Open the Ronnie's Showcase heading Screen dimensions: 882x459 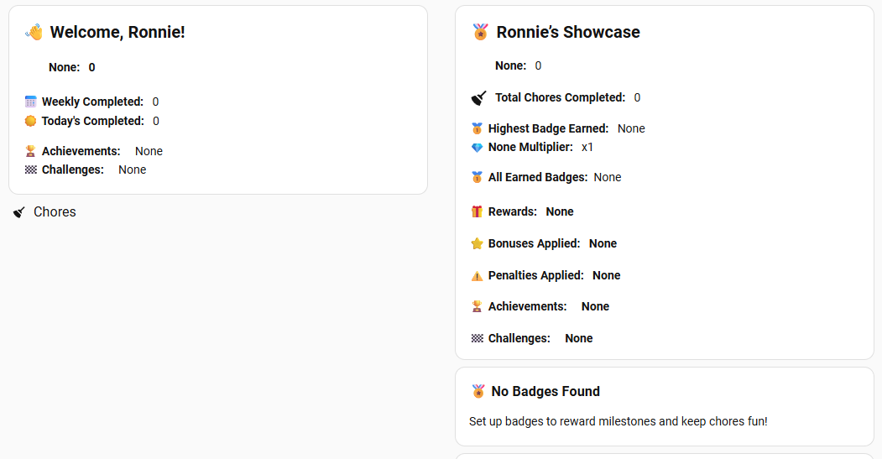click(x=568, y=32)
